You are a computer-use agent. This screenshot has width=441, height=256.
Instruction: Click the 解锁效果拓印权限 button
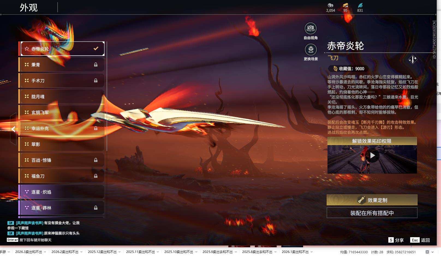tap(372, 141)
